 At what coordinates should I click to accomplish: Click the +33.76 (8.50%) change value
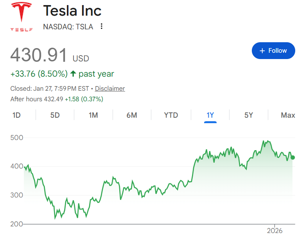click(x=39, y=74)
